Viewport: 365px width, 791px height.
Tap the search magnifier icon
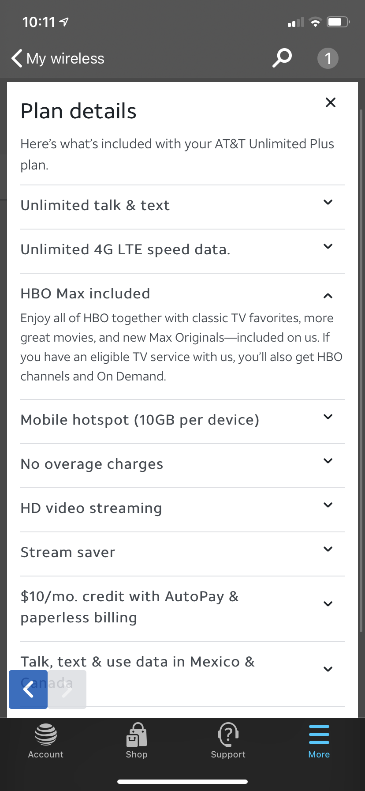point(282,58)
